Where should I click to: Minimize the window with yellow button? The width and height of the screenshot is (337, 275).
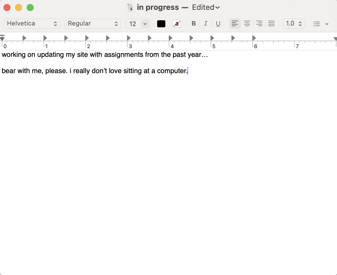click(x=19, y=8)
